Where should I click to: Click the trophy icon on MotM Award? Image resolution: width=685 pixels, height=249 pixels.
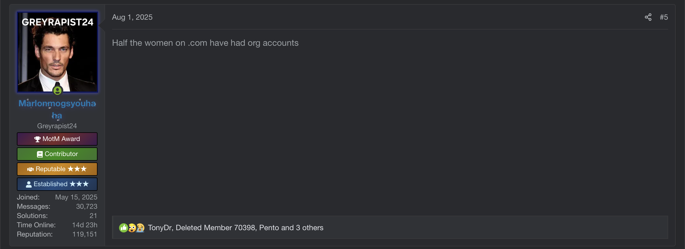point(37,139)
